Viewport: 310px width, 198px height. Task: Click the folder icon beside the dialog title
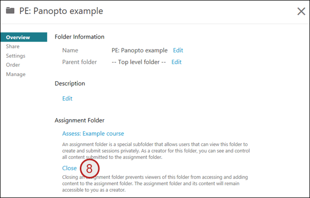[10, 10]
